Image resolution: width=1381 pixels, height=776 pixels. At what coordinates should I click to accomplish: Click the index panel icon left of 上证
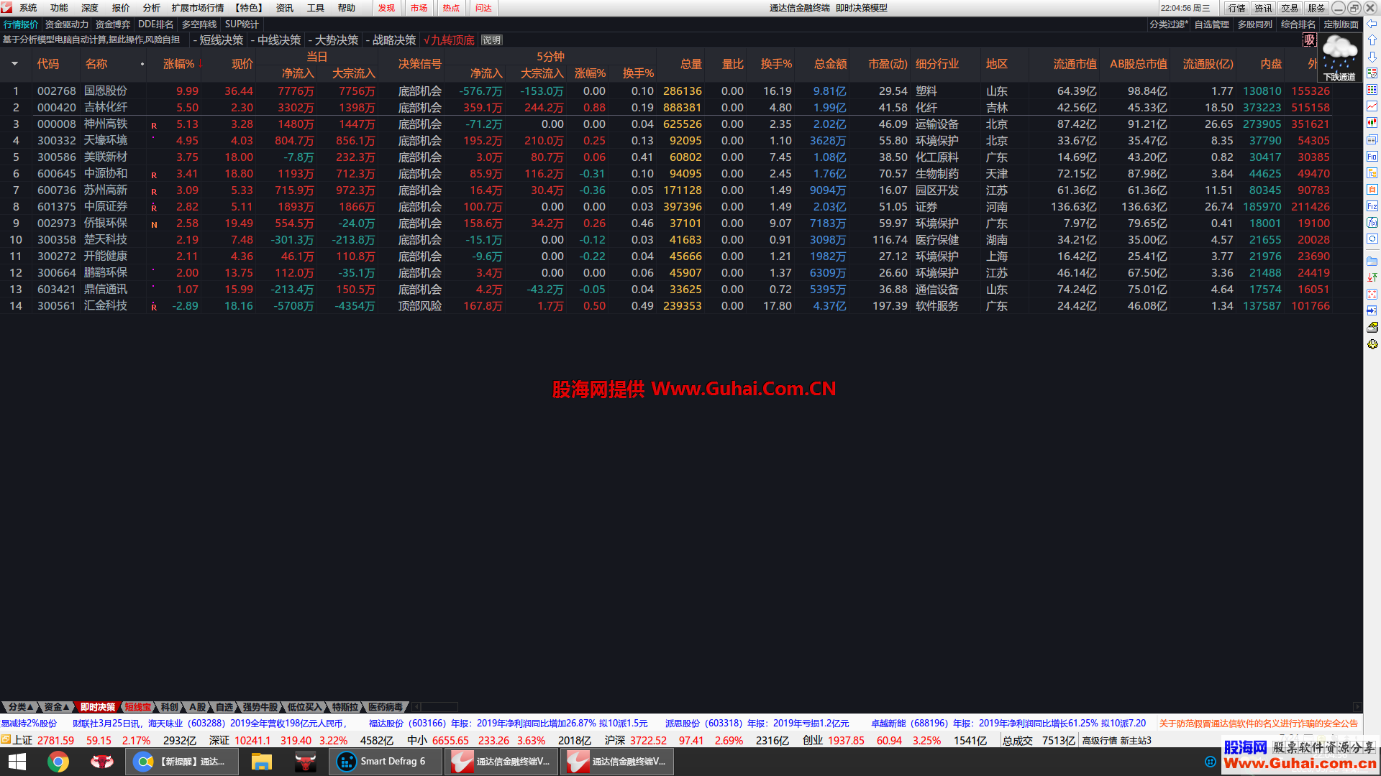pyautogui.click(x=6, y=739)
